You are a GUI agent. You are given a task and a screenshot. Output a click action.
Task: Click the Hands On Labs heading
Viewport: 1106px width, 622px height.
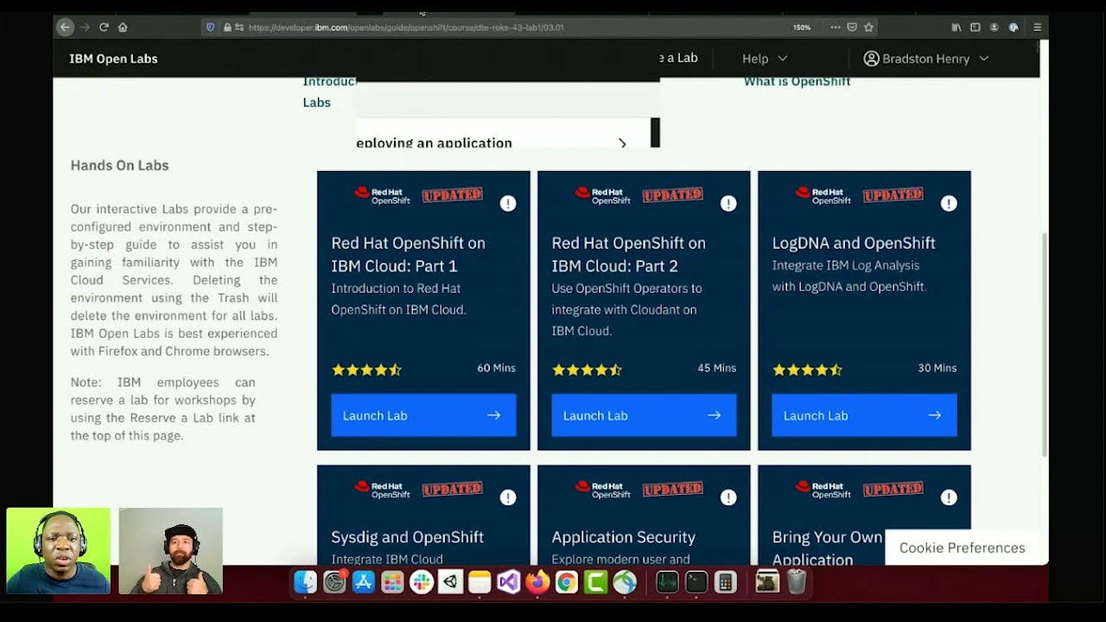(x=119, y=165)
